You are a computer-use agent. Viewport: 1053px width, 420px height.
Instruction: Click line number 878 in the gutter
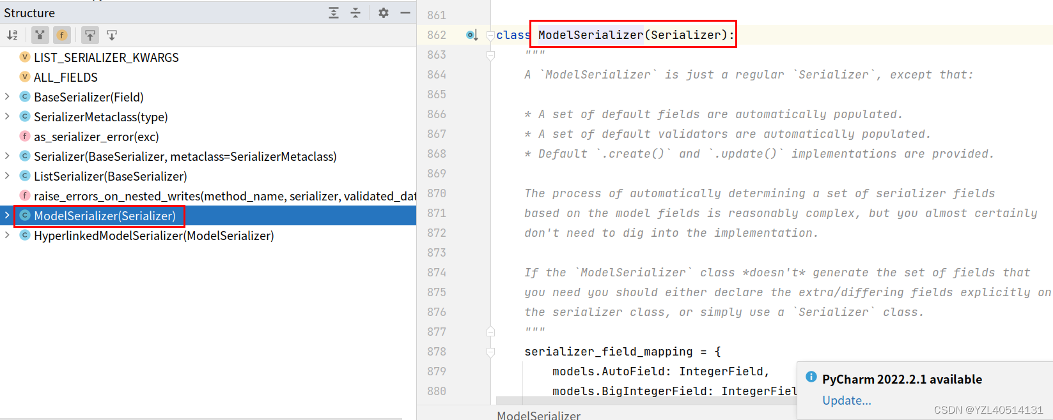[x=437, y=352]
